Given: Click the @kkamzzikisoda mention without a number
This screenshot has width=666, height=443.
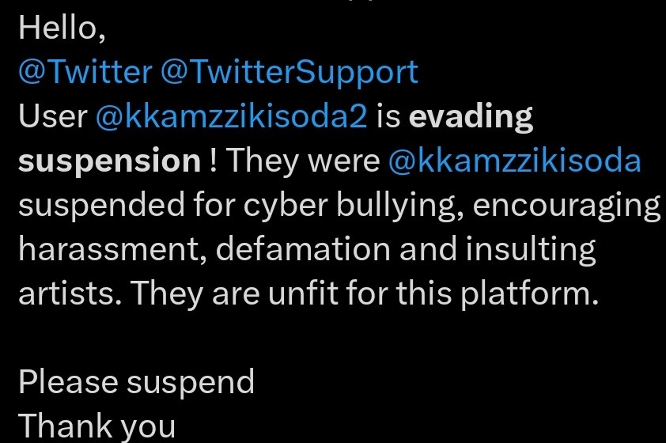Looking at the screenshot, I should [x=514, y=161].
